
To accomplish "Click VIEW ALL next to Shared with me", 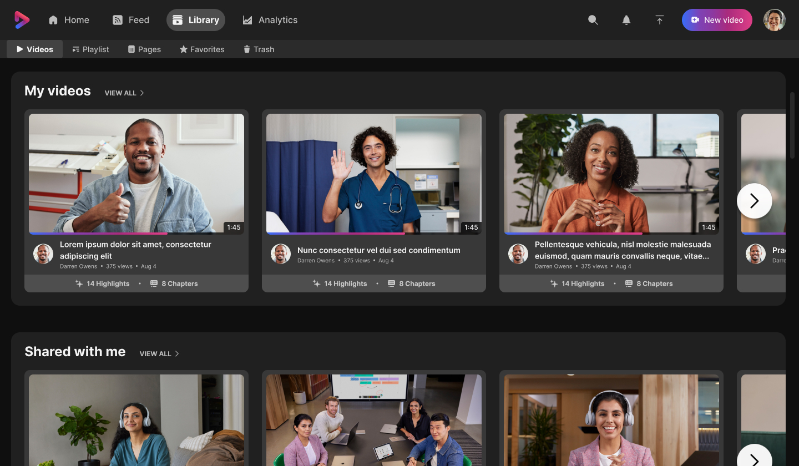I will pyautogui.click(x=159, y=353).
